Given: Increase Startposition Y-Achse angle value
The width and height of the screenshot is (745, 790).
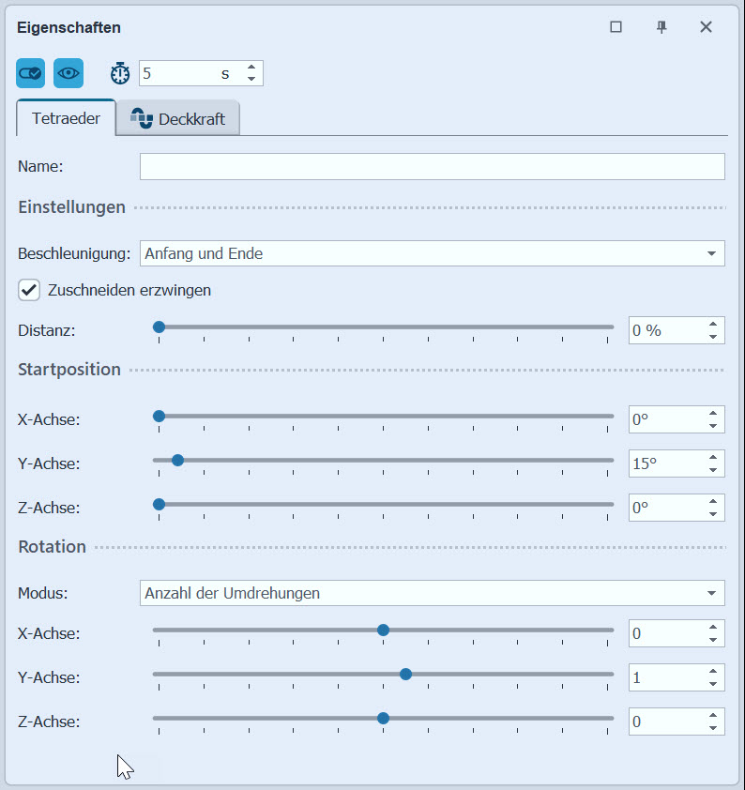Looking at the screenshot, I should (713, 458).
